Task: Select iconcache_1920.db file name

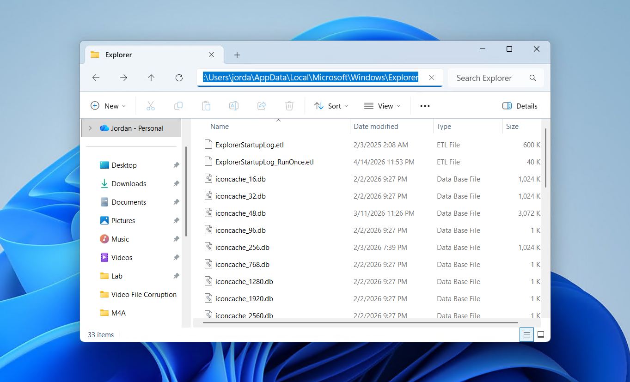Action: pos(244,298)
